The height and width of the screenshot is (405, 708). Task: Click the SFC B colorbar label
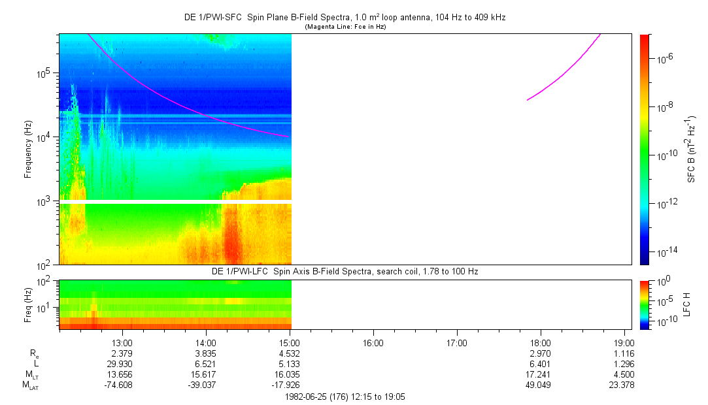[691, 150]
